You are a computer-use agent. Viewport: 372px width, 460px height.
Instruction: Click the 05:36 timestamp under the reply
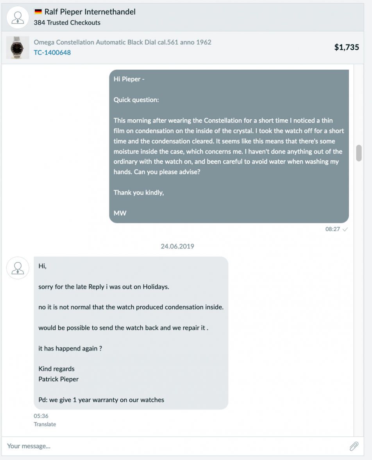[x=41, y=416]
